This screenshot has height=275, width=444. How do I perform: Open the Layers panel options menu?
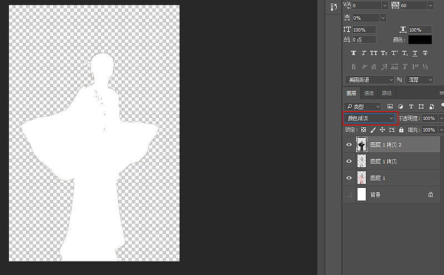(441, 93)
